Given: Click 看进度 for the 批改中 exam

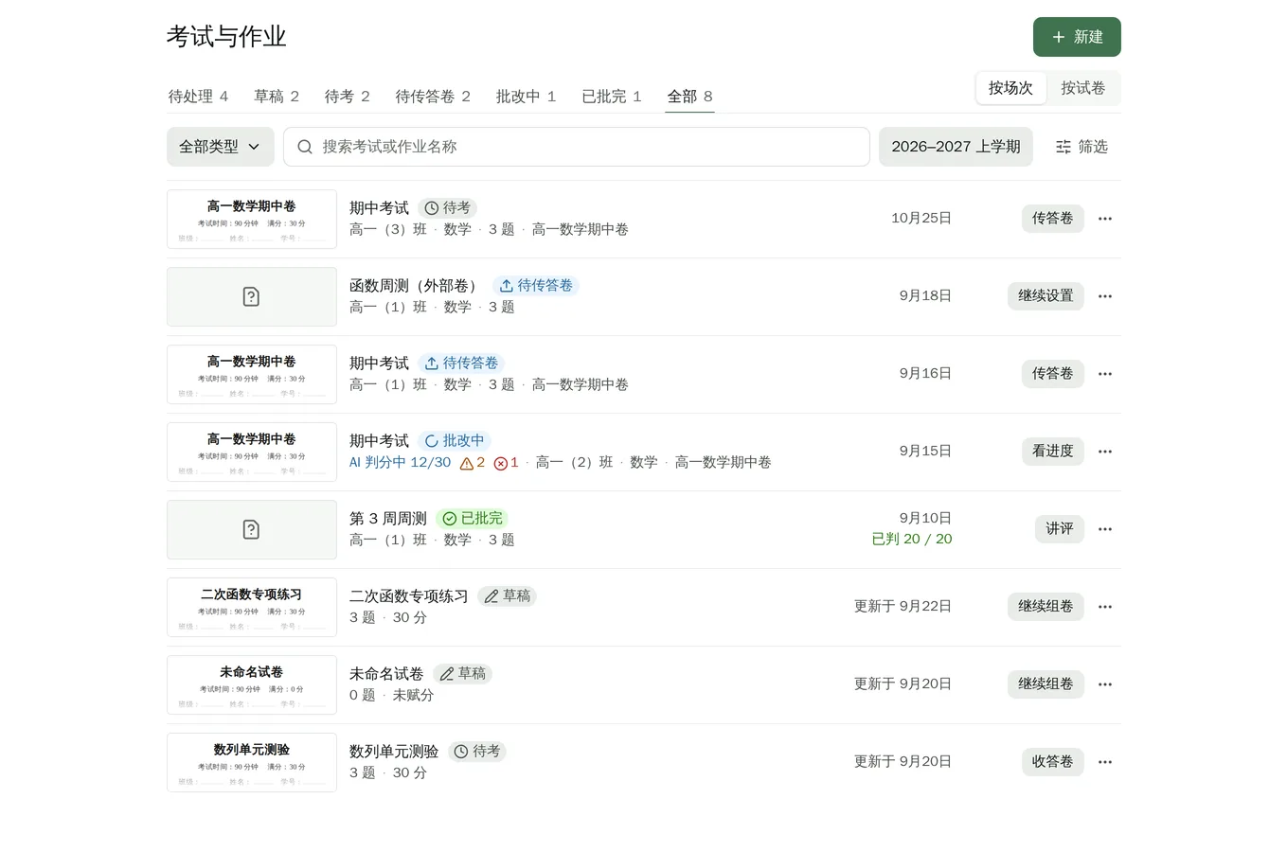Looking at the screenshot, I should coord(1052,452).
